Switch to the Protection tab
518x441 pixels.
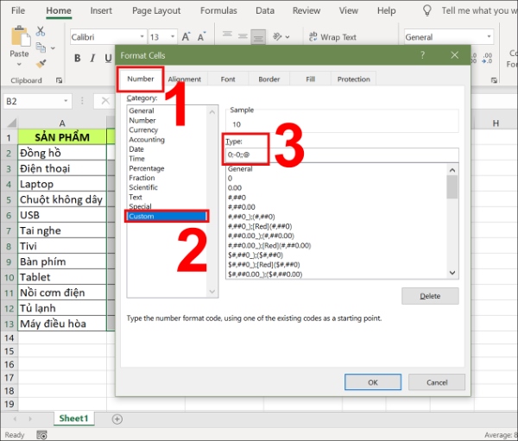353,79
